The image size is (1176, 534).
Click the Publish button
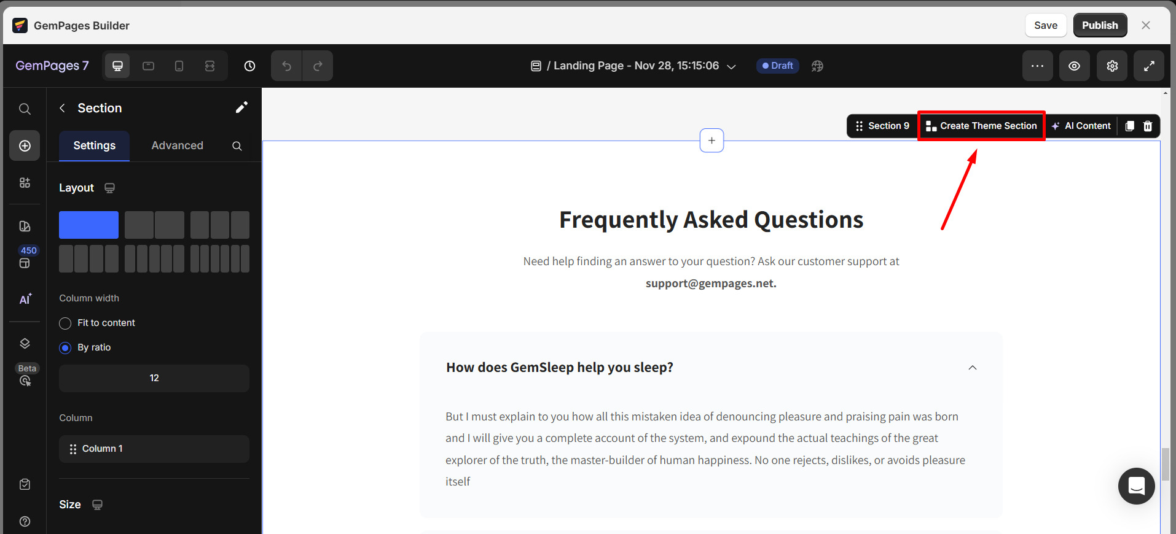click(x=1100, y=25)
